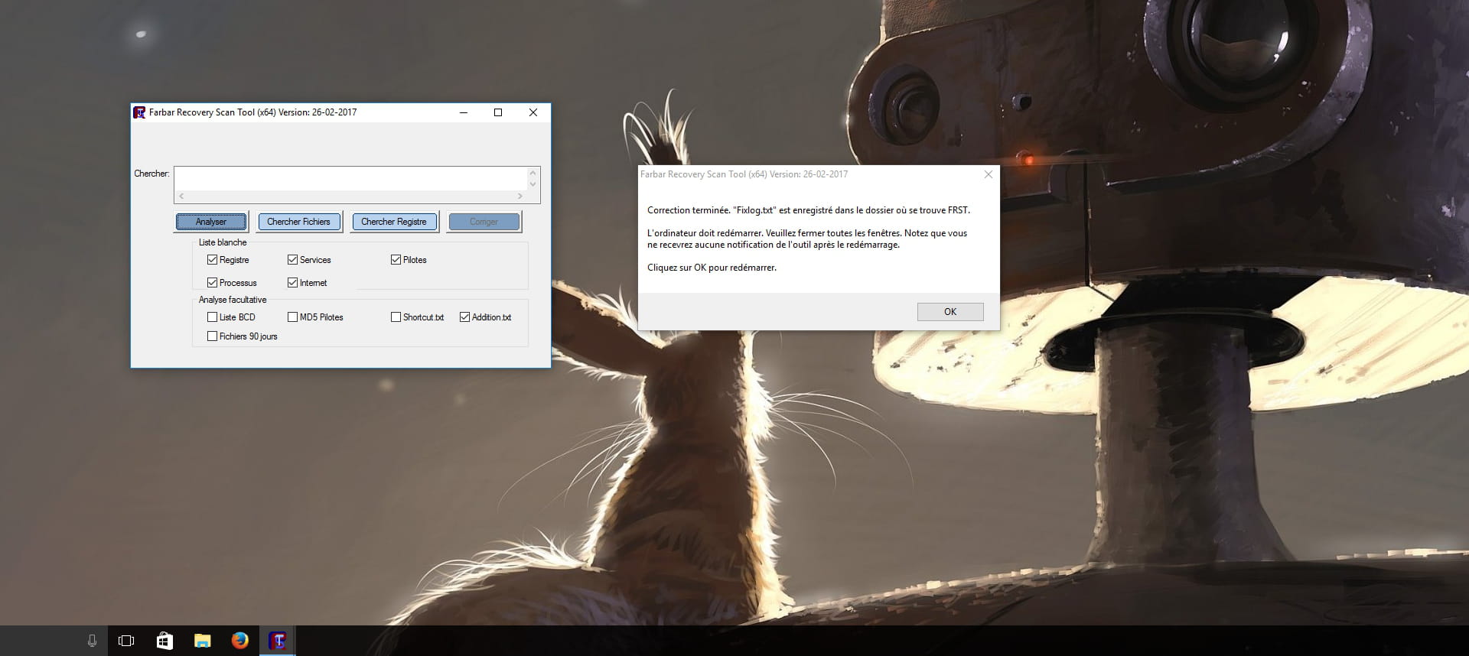The image size is (1469, 656).
Task: Click the Chercher field scroll right arrow
Action: [520, 196]
